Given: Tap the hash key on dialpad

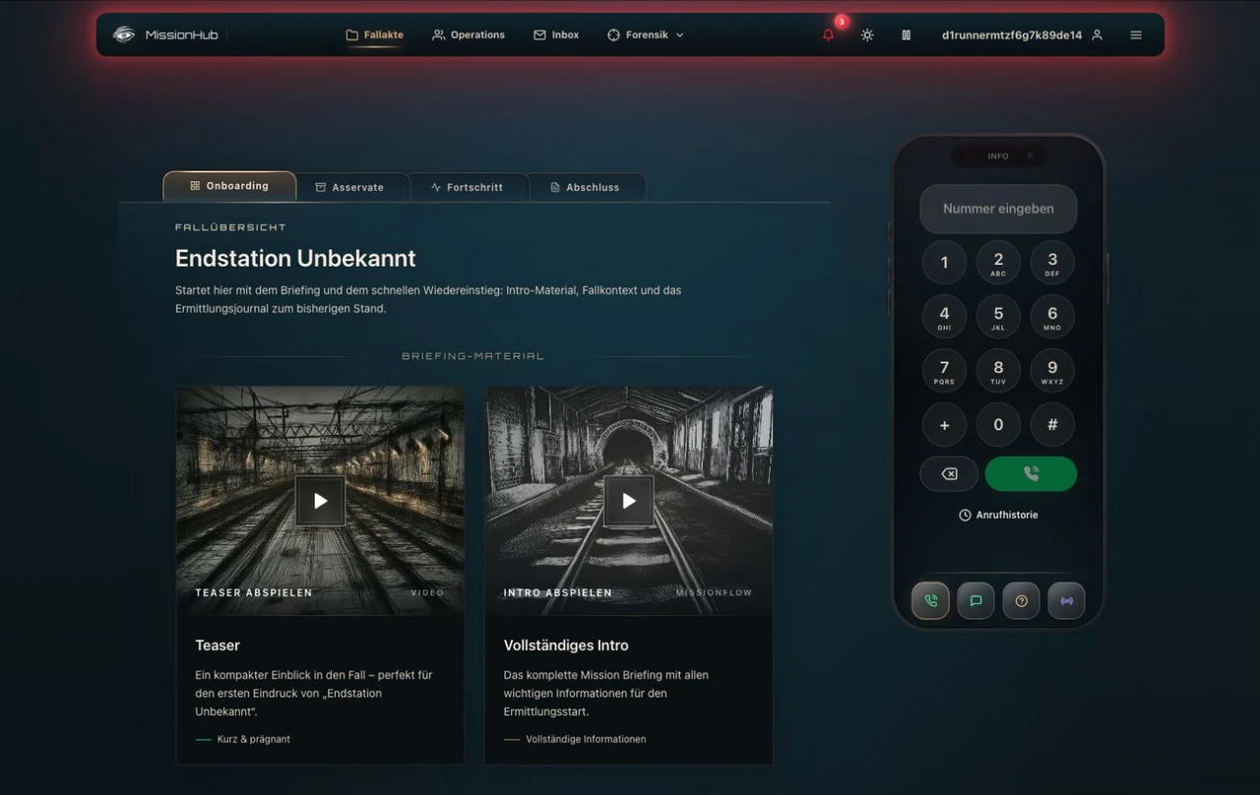Looking at the screenshot, I should [x=1052, y=425].
